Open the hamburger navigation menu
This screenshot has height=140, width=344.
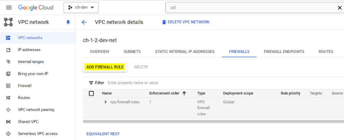click(9, 7)
